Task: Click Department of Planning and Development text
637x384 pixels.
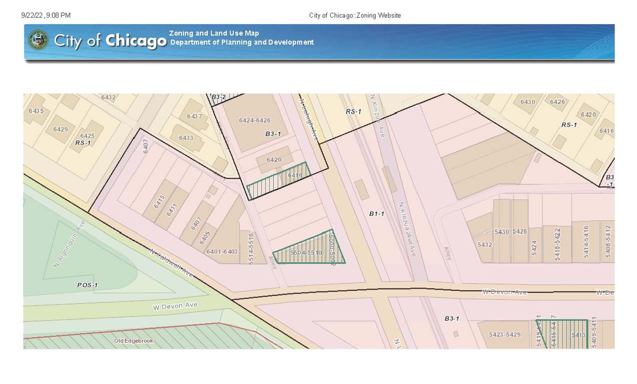Action: [x=242, y=42]
